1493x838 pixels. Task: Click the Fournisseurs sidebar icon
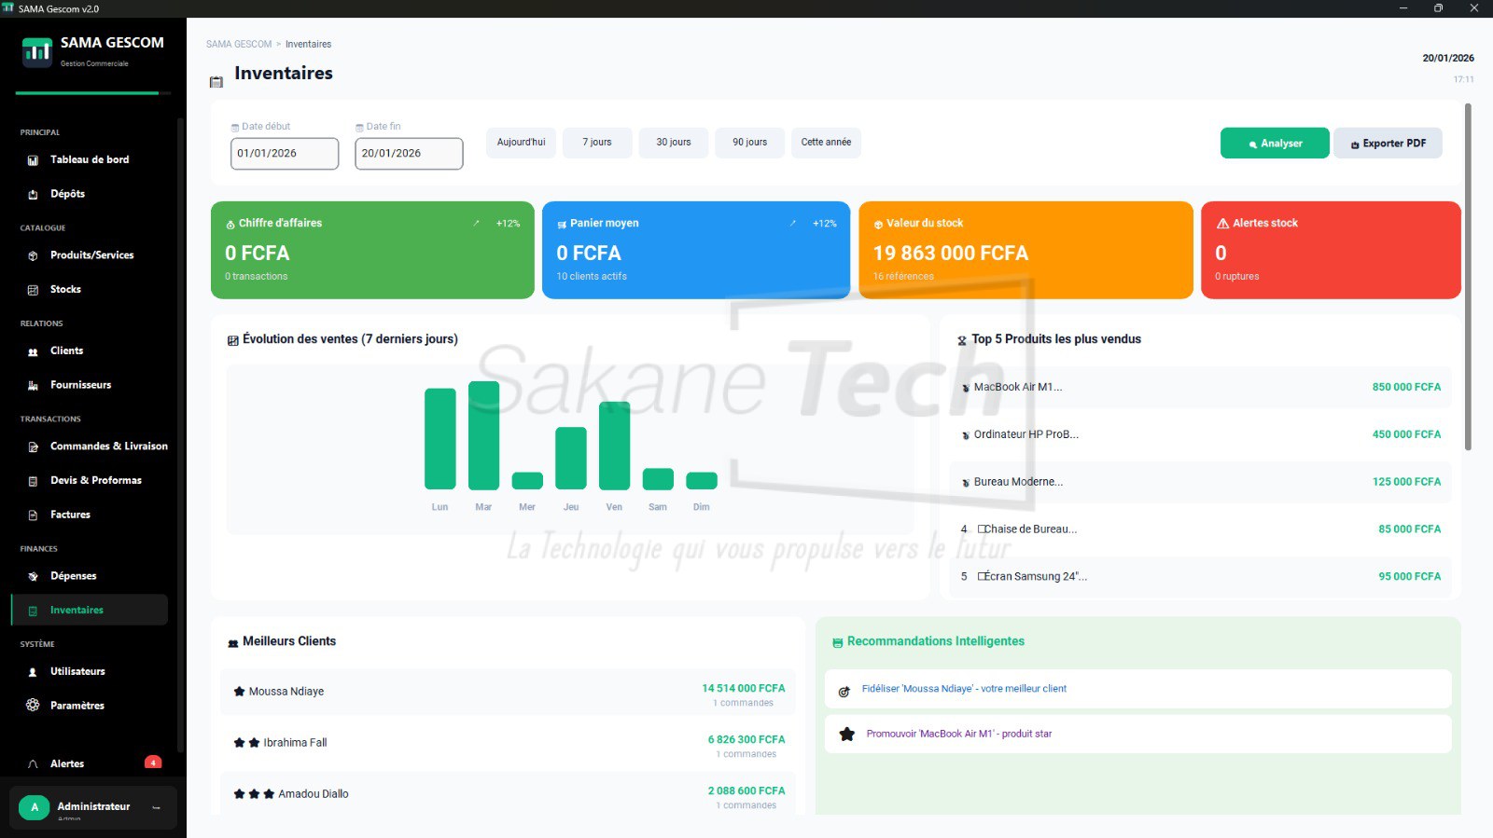(x=33, y=386)
